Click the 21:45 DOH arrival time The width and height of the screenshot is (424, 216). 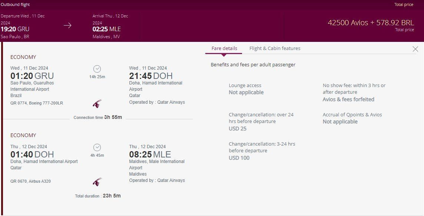151,76
